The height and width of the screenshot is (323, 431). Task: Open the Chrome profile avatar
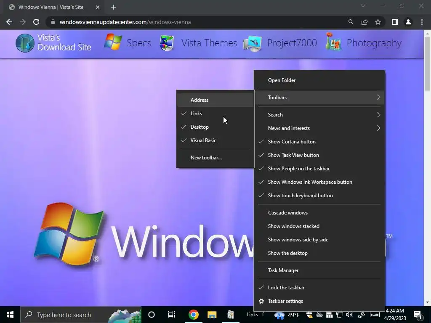(x=408, y=22)
